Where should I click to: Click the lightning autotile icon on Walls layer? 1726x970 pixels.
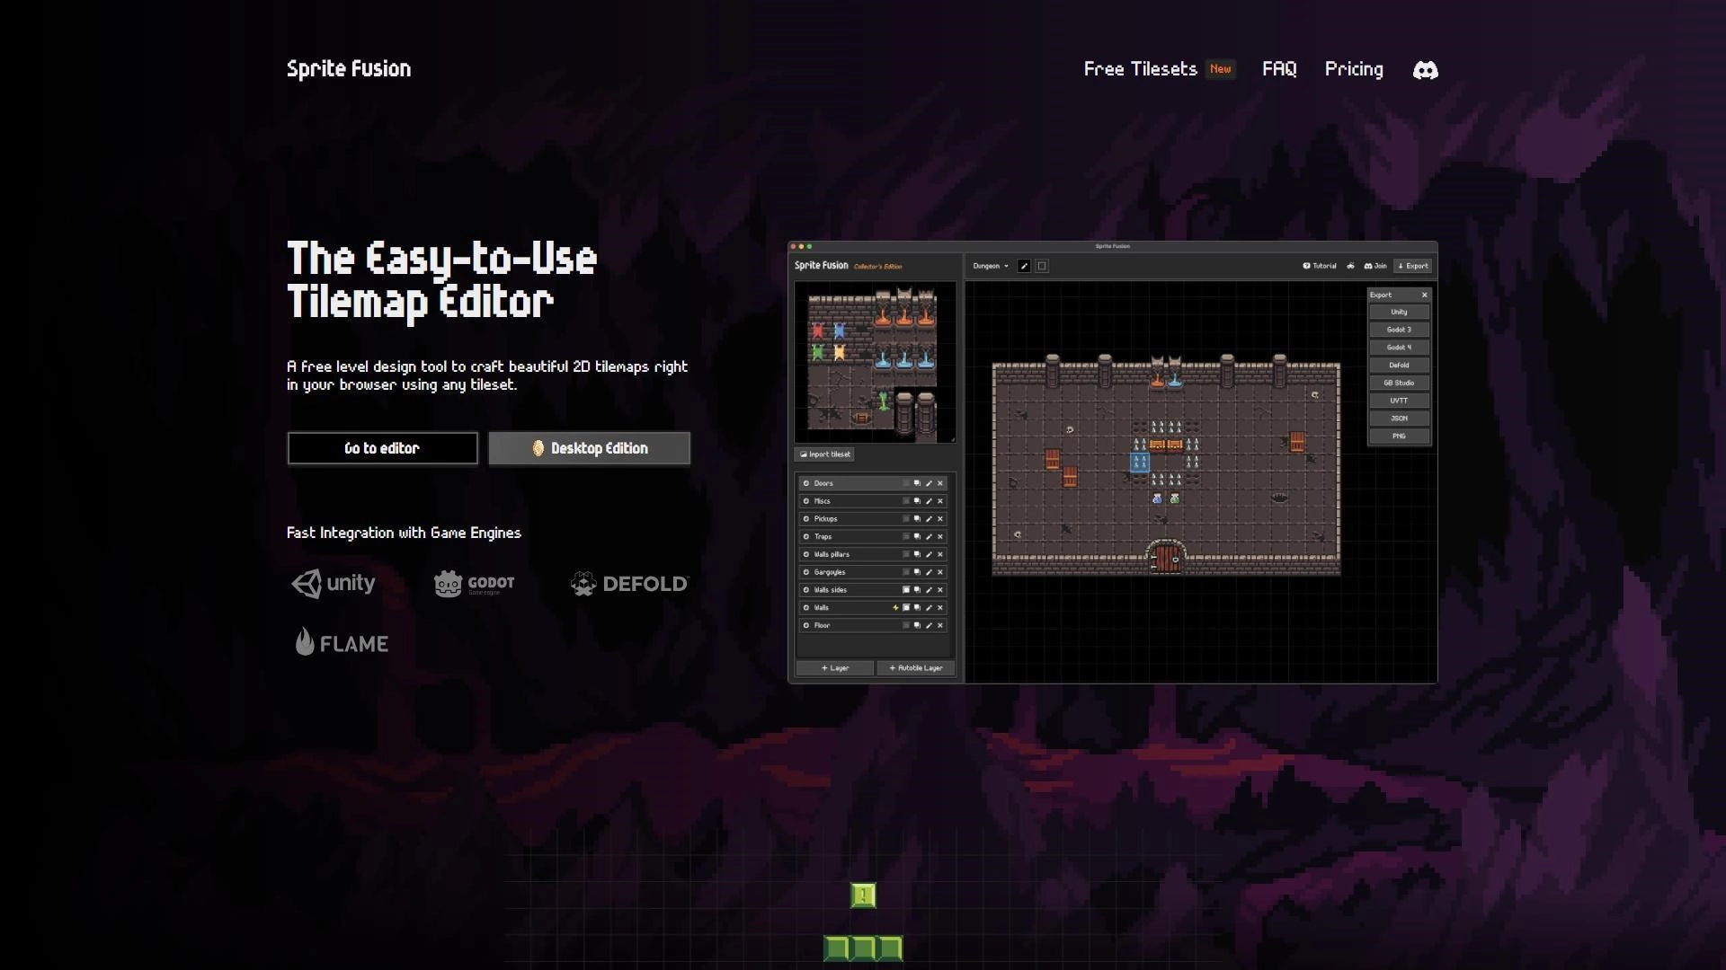click(x=895, y=608)
